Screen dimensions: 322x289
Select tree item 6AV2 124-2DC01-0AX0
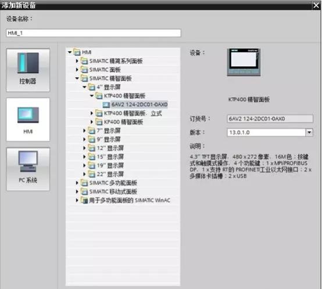tap(139, 104)
